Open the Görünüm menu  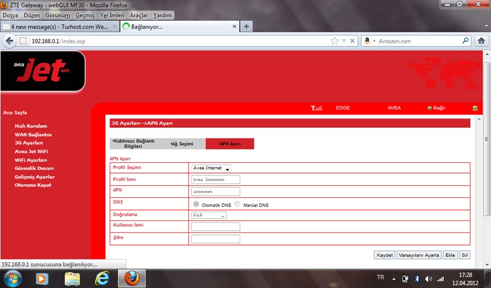(58, 15)
